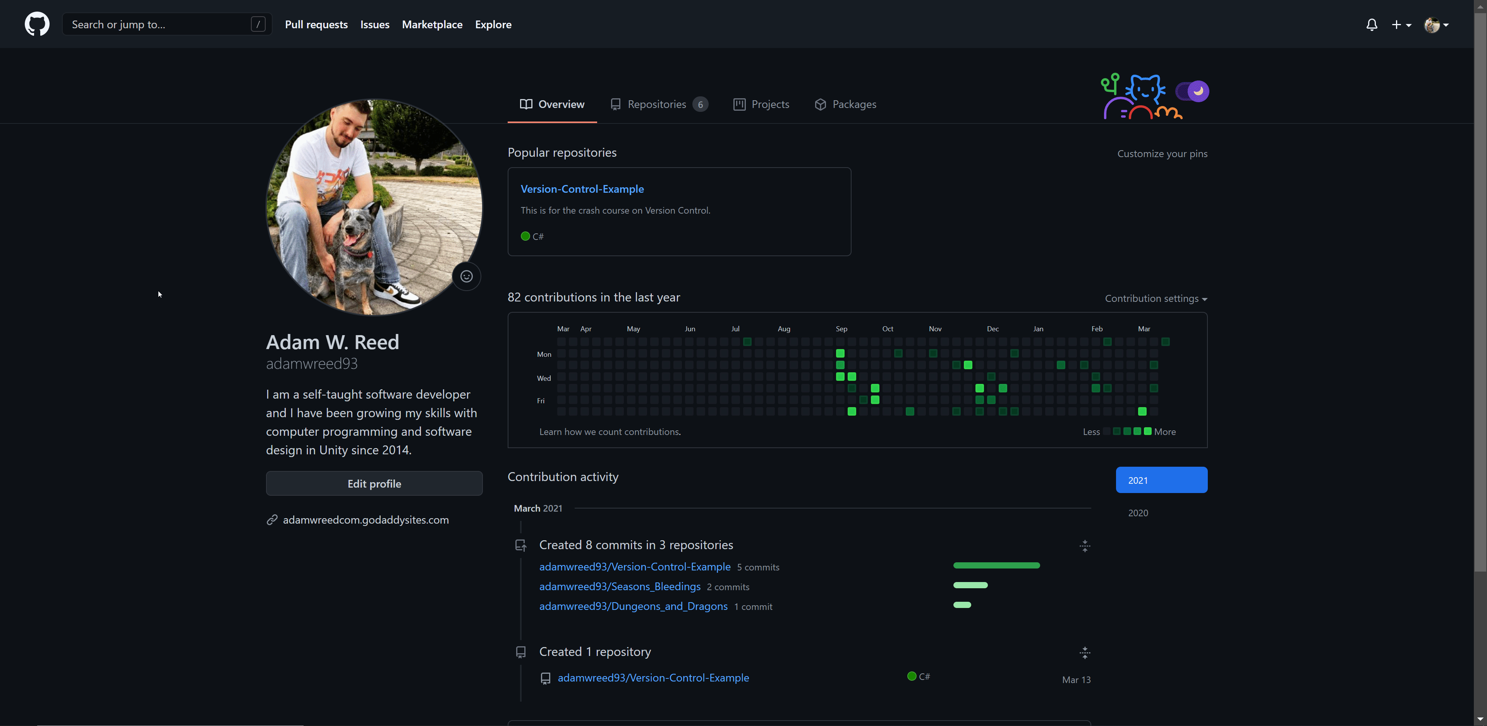Viewport: 1487px width, 726px height.
Task: Collapse the Created 1 repository section
Action: tap(1085, 653)
